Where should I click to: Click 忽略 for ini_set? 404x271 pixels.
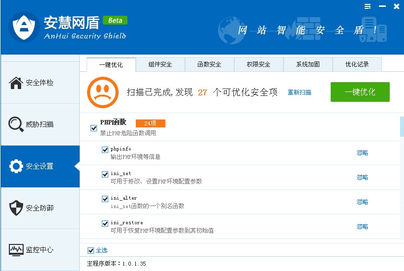(362, 178)
